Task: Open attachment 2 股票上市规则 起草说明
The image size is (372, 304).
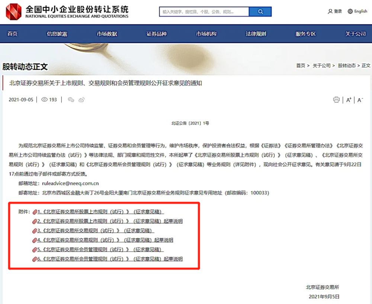Action: 110,221
